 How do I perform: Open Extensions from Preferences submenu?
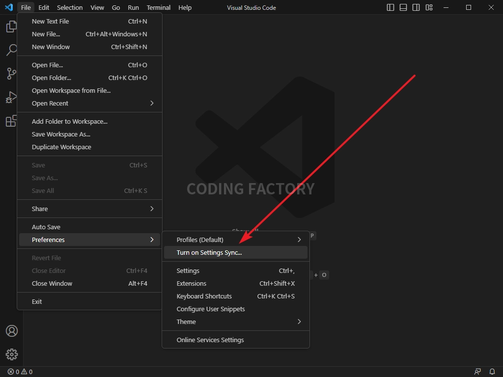[236, 283]
